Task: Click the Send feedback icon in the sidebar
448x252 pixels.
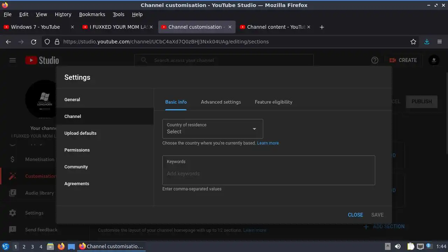Action: (x=13, y=230)
